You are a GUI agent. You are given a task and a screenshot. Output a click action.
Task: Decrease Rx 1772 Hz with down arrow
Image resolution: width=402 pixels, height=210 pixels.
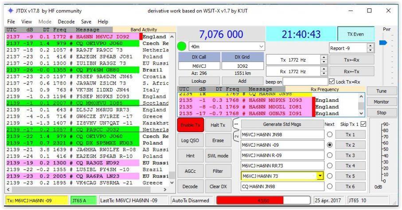(x=324, y=74)
